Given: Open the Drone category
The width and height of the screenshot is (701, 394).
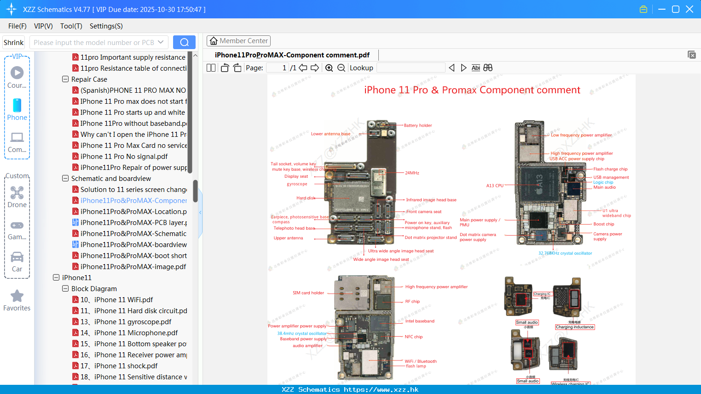Looking at the screenshot, I should click(17, 197).
